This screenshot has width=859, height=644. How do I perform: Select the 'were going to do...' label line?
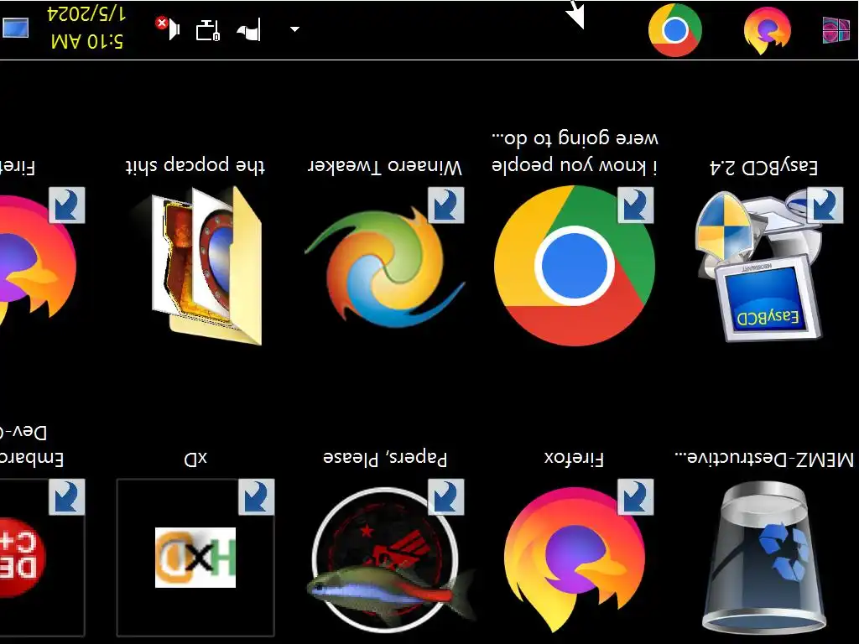click(574, 138)
